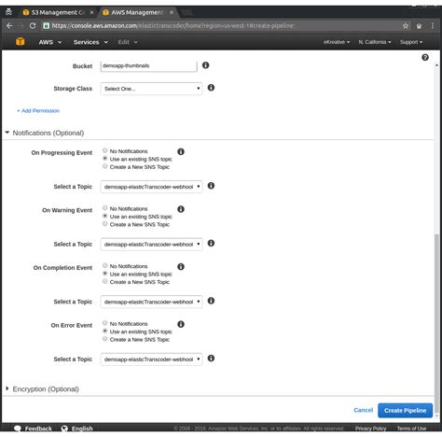Image resolution: width=442 pixels, height=437 pixels.
Task: Click the Feedback button in footer
Action: 33,429
